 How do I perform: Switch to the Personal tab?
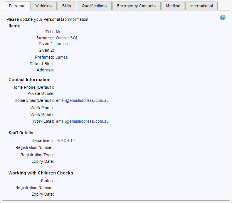pyautogui.click(x=17, y=6)
